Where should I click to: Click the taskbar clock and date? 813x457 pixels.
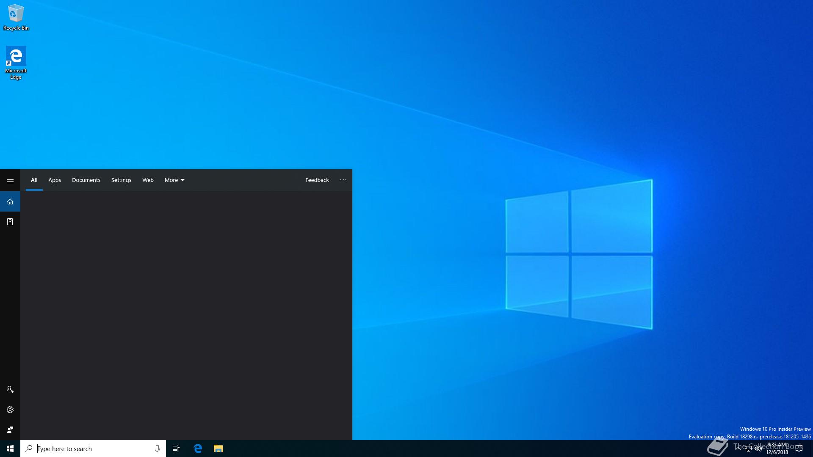[x=777, y=449]
